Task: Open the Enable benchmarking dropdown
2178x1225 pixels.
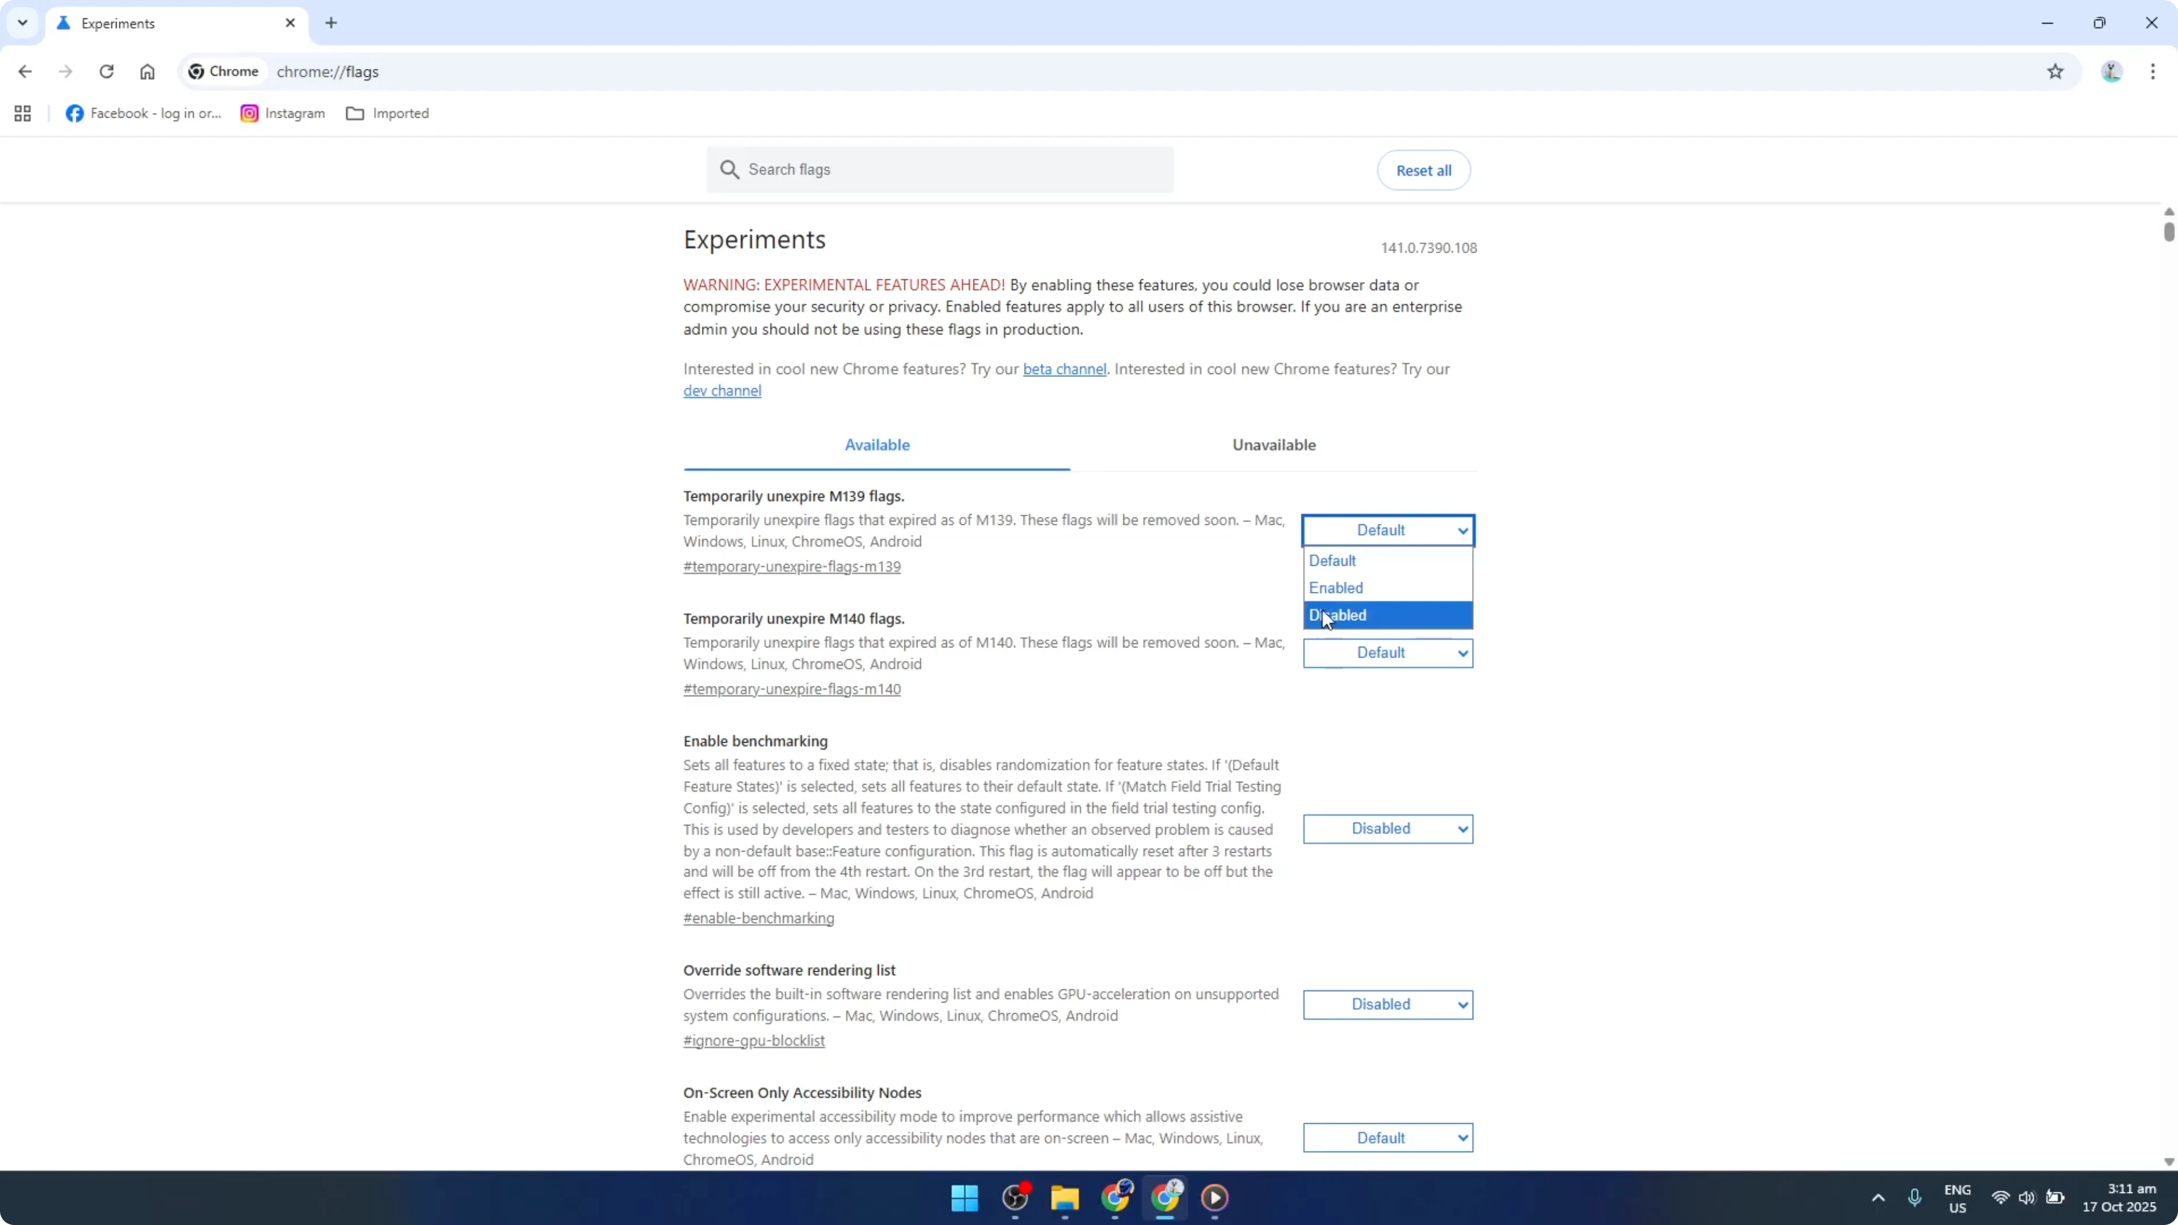Action: pos(1387,829)
